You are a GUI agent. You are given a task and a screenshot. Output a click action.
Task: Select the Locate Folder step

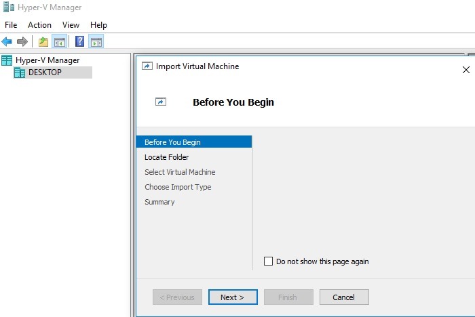pyautogui.click(x=167, y=157)
